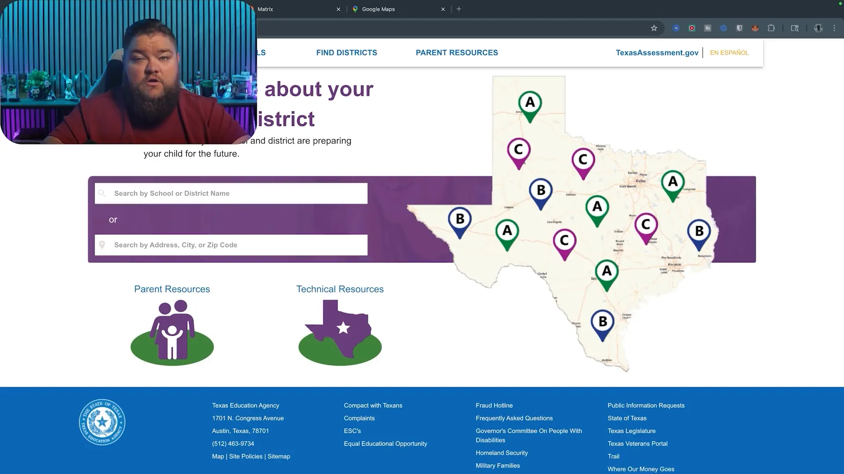Open the Compact with Texans link
Image resolution: width=844 pixels, height=474 pixels.
click(373, 406)
